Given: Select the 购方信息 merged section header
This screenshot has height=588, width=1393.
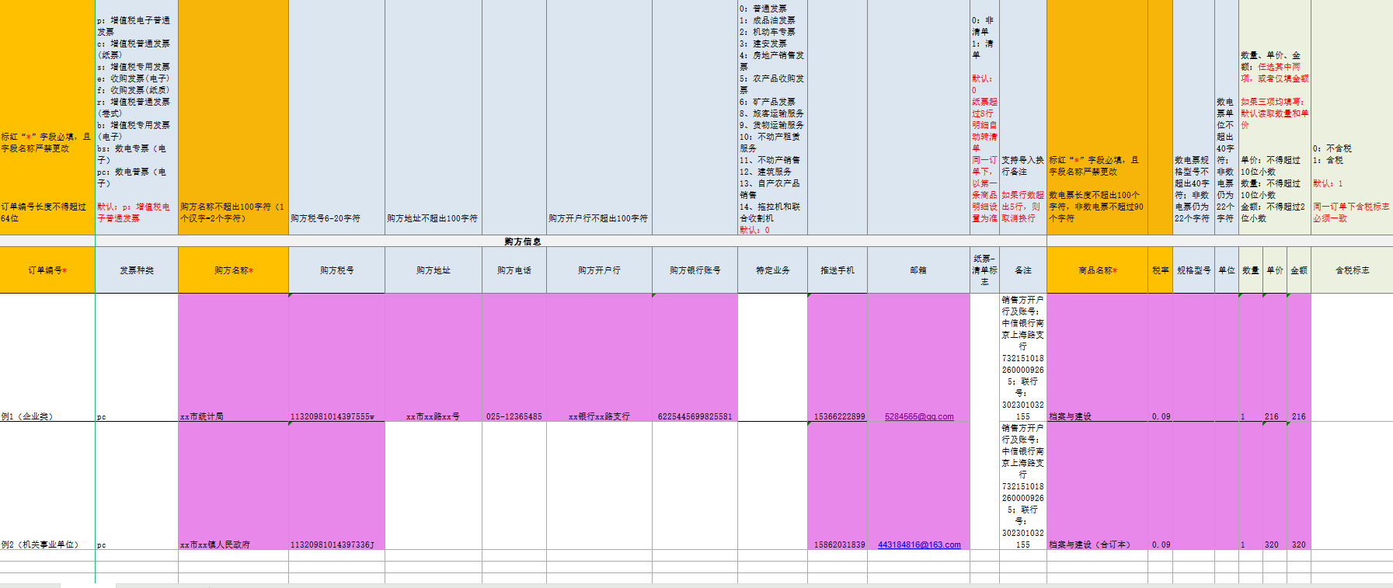Looking at the screenshot, I should tap(522, 242).
